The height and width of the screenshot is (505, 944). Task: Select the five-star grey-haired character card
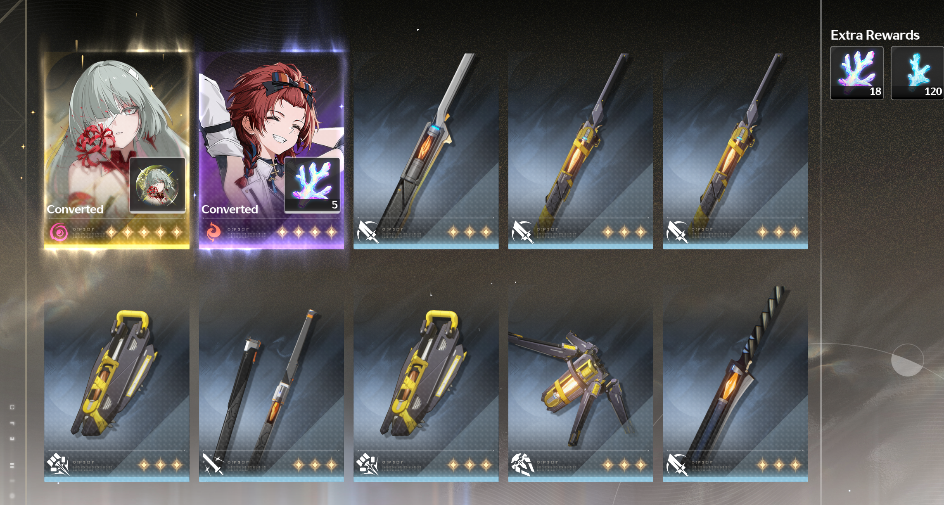tap(117, 151)
